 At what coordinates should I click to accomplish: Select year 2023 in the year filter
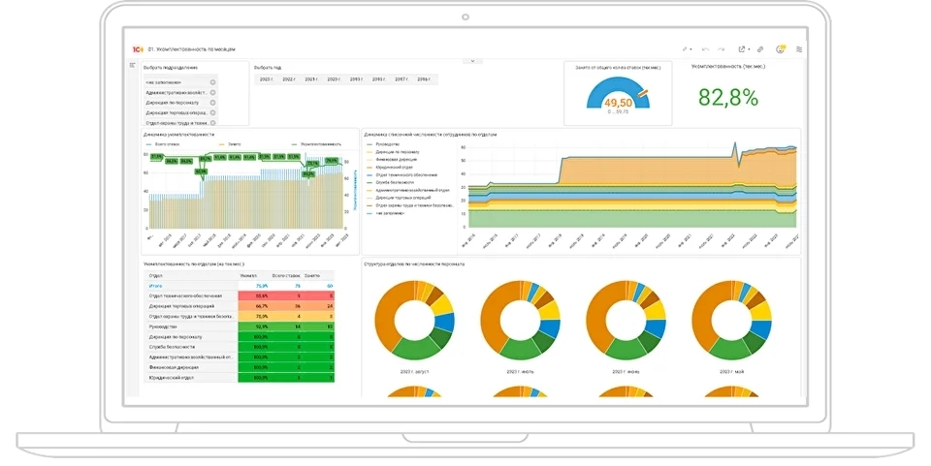265,79
